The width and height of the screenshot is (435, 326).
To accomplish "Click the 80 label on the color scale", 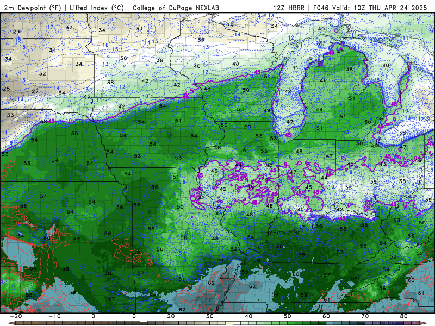I will (x=404, y=316).
